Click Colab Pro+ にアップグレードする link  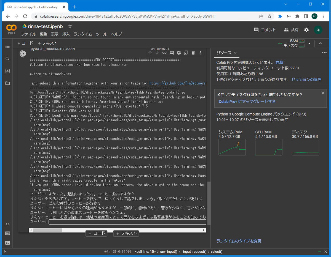click(247, 102)
